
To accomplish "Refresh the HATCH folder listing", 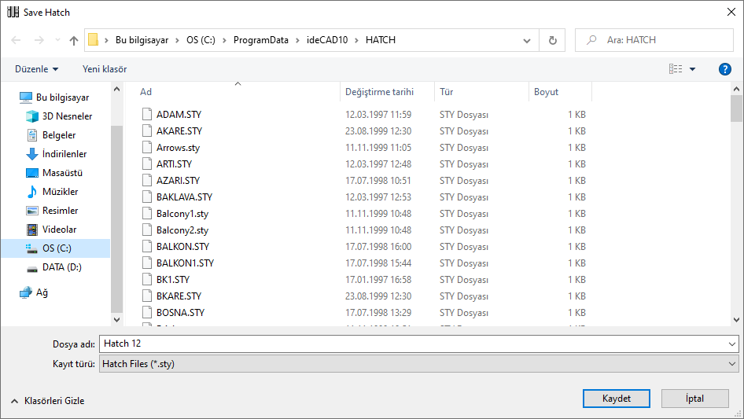I will pyautogui.click(x=552, y=40).
